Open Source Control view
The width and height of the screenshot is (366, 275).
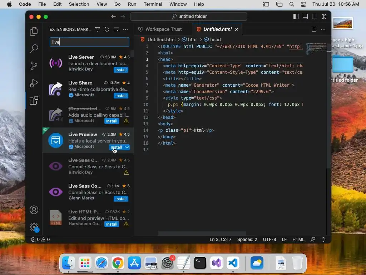[34, 66]
